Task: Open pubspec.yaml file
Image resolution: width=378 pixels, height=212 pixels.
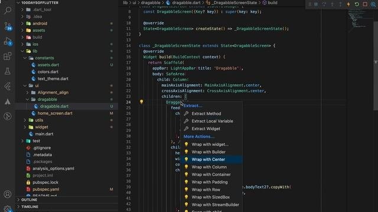Action: [46, 190]
